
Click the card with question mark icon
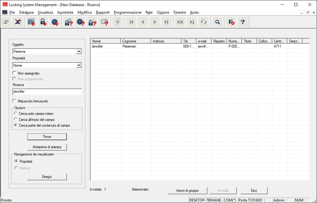click(x=104, y=22)
